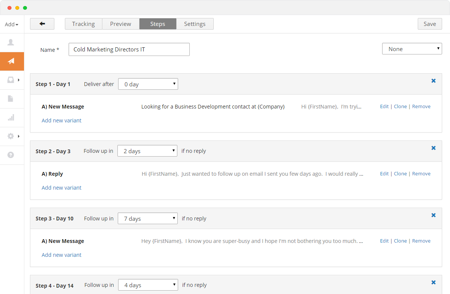Open the reports bar chart icon
Screen dimensions: 450x294
(11, 118)
